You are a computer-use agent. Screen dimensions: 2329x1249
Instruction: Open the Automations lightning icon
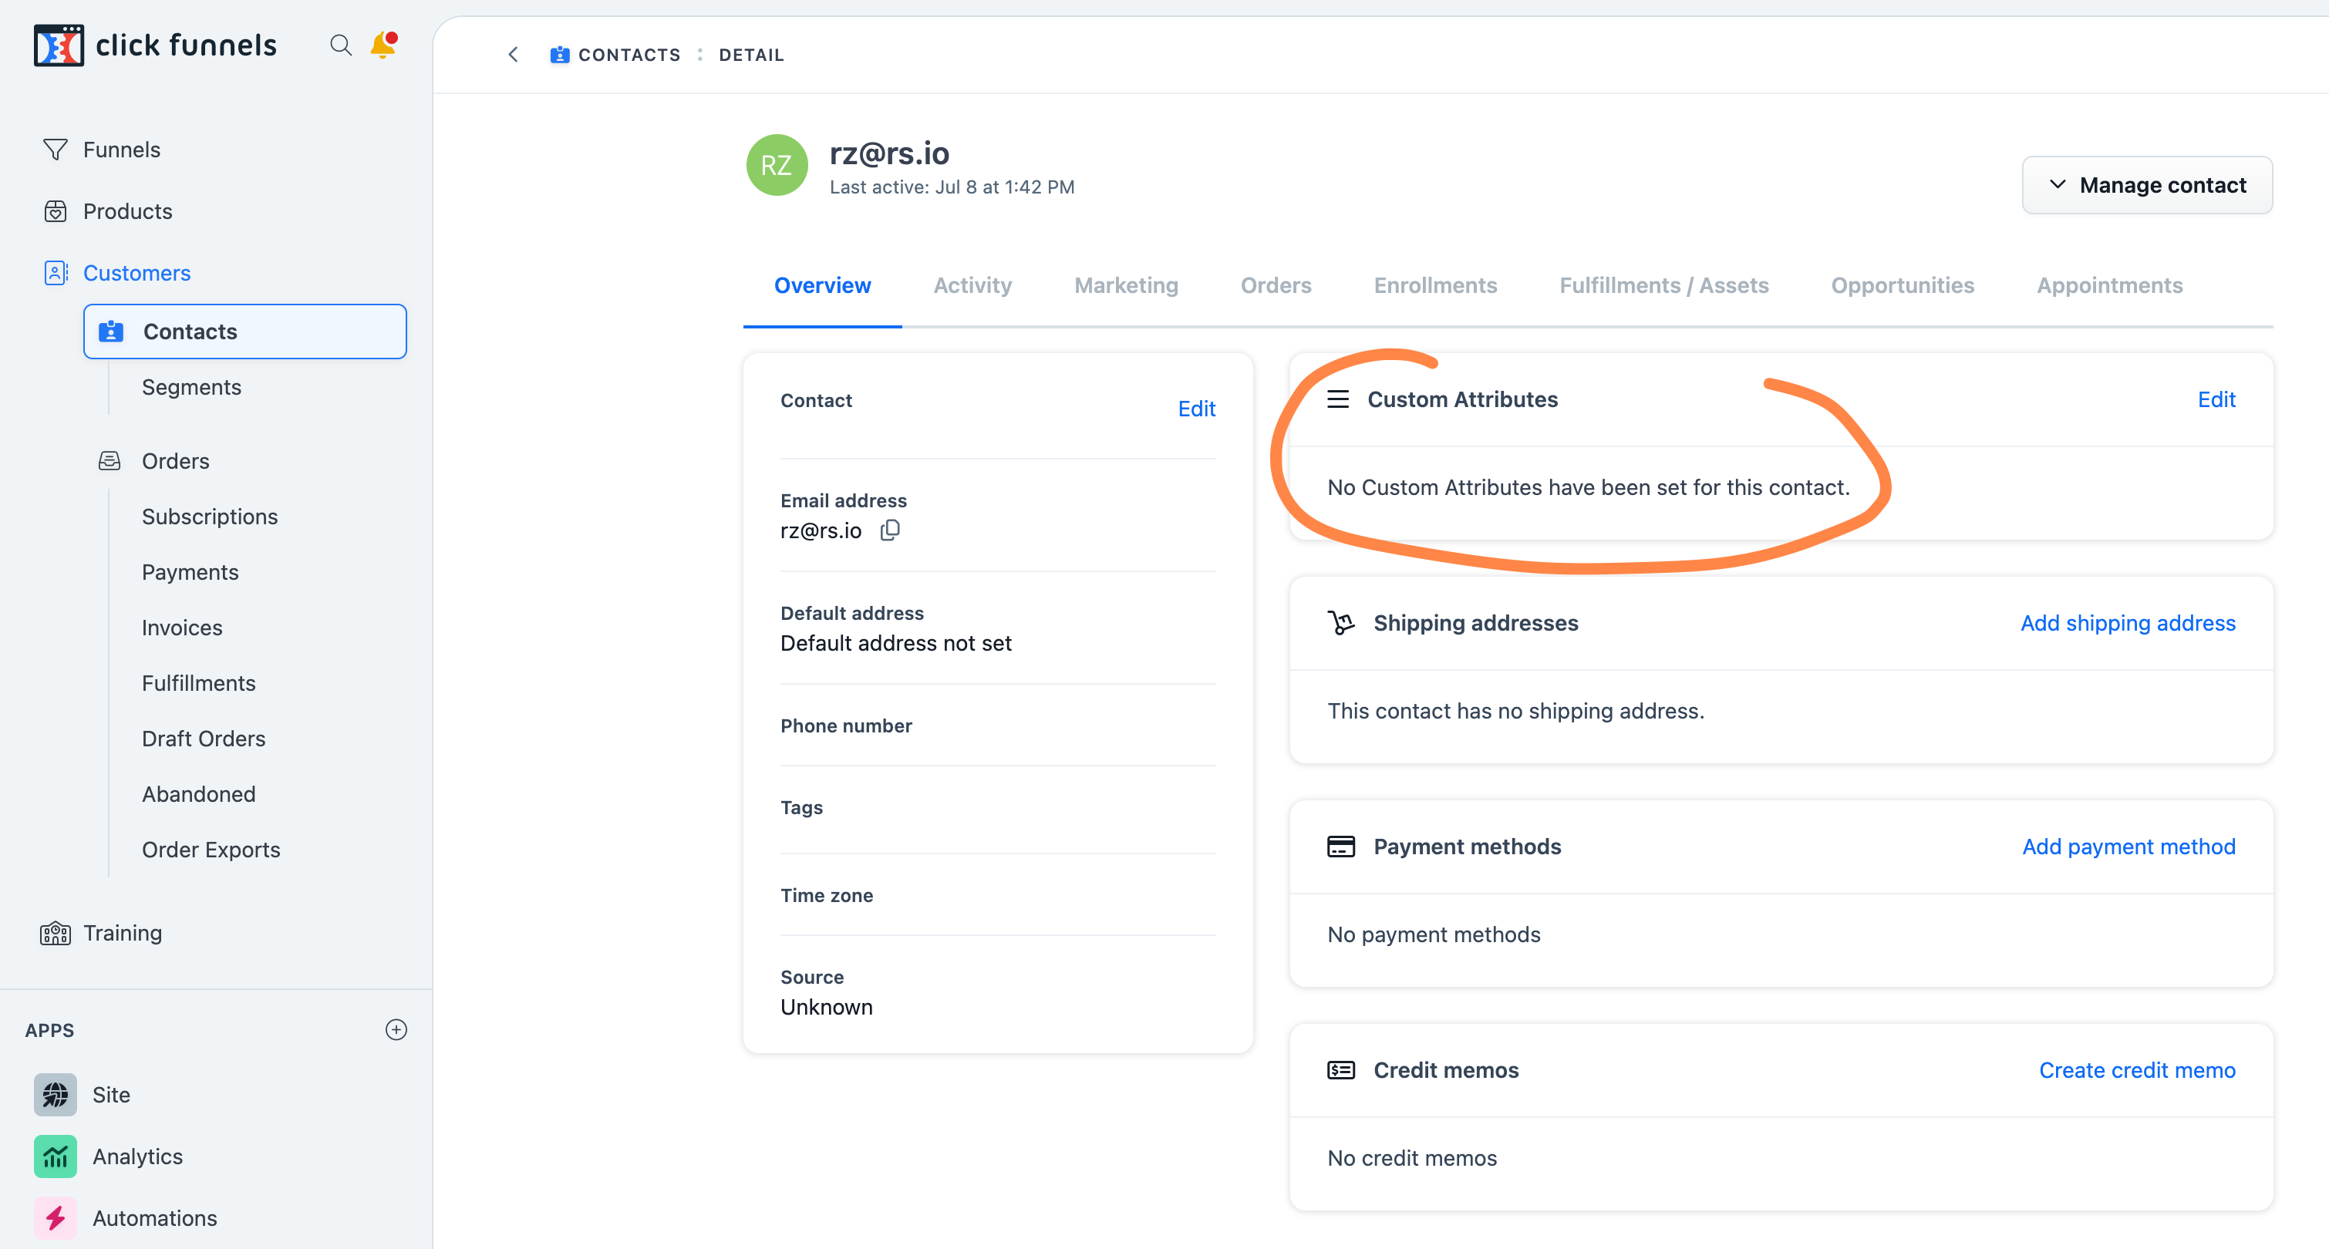pos(56,1218)
